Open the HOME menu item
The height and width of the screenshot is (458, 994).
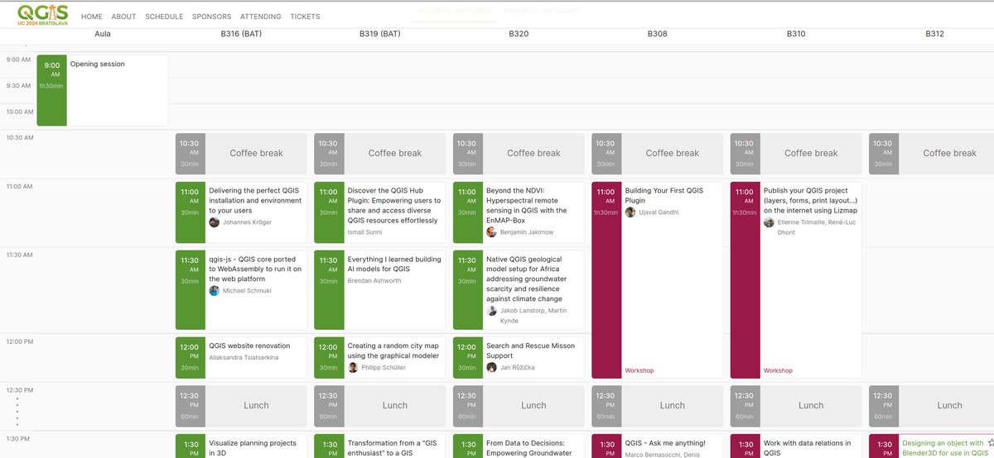(92, 17)
